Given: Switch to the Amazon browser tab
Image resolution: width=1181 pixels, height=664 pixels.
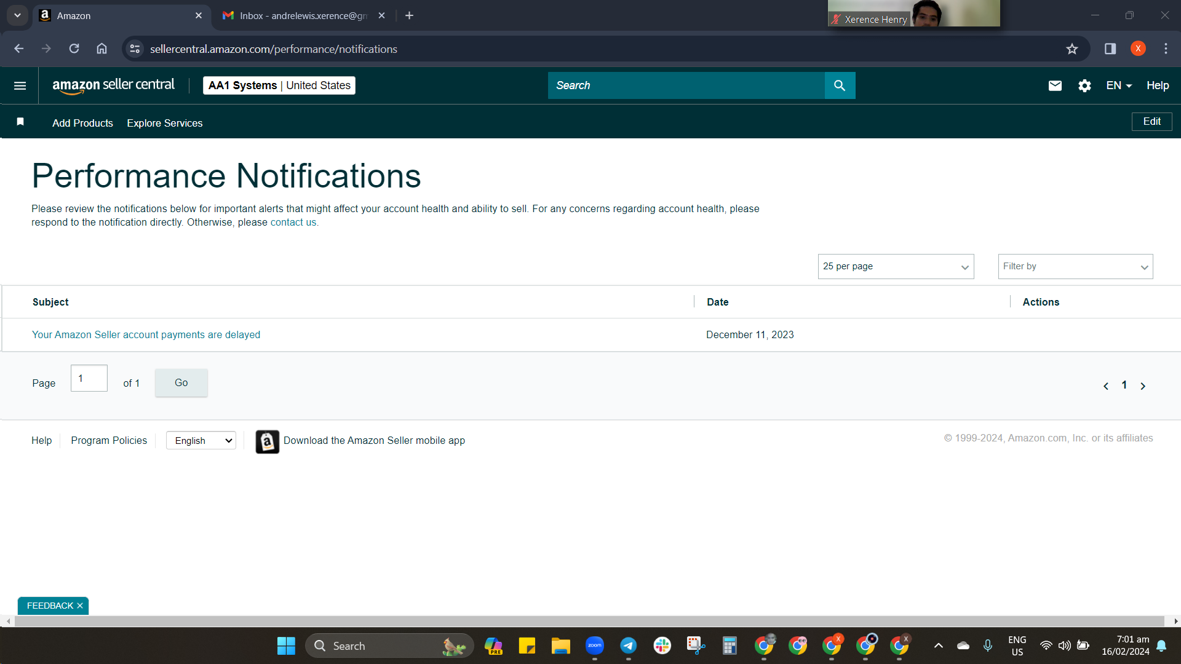Looking at the screenshot, I should pos(121,15).
